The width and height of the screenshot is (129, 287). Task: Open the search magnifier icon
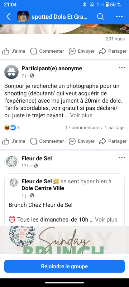point(100,17)
